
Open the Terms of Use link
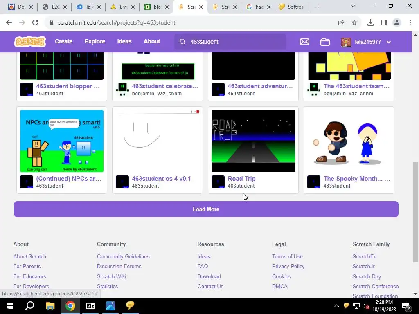pos(287,256)
